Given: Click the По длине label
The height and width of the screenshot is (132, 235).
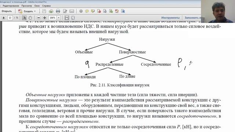Looking at the screenshot, I should click(x=127, y=76).
